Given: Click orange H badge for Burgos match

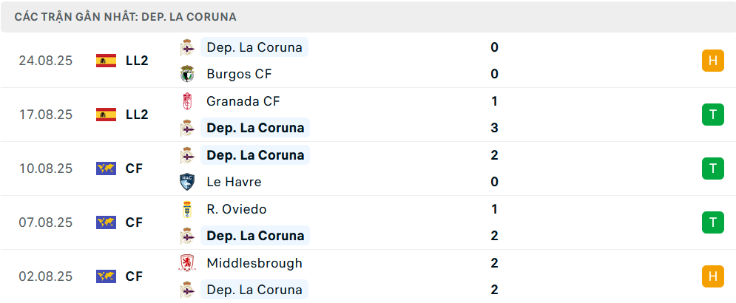Looking at the screenshot, I should click(712, 61).
